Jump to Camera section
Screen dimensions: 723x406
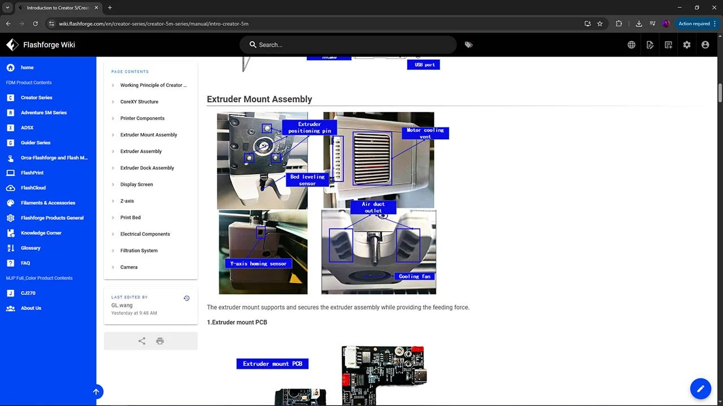click(x=129, y=267)
